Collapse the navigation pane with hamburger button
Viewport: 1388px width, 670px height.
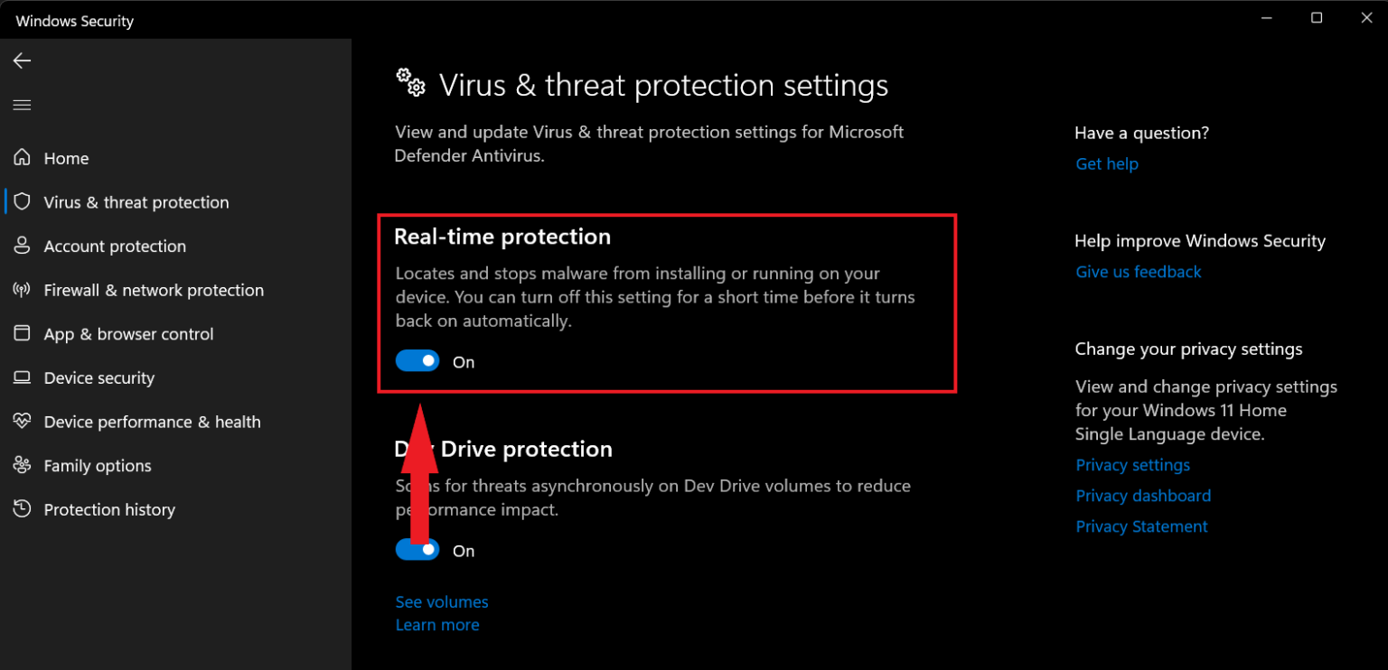[x=22, y=105]
